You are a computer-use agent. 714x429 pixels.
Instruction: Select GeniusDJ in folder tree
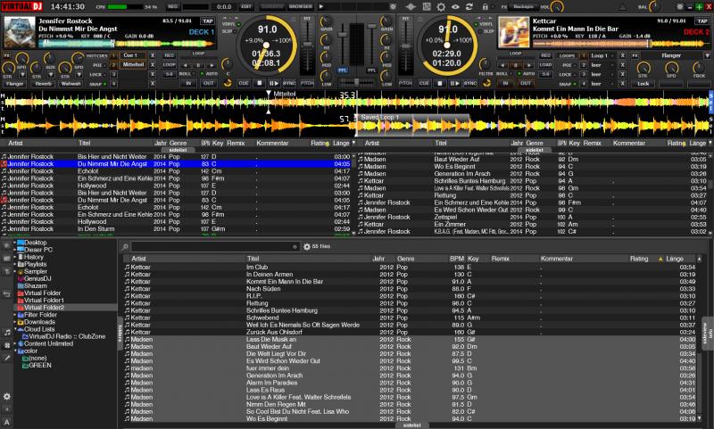37,278
